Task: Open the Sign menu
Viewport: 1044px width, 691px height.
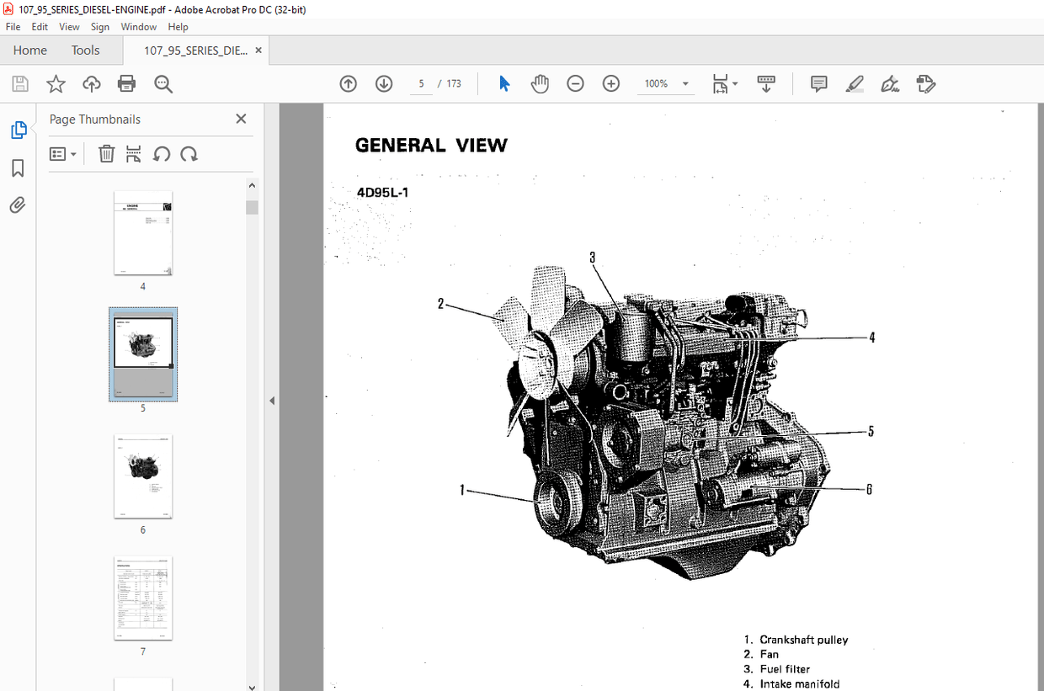Action: pos(99,26)
